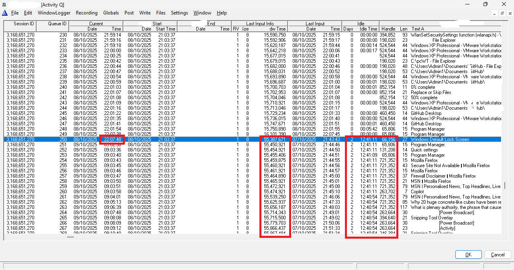Open the Recording menu
The image size is (514, 270).
click(87, 13)
